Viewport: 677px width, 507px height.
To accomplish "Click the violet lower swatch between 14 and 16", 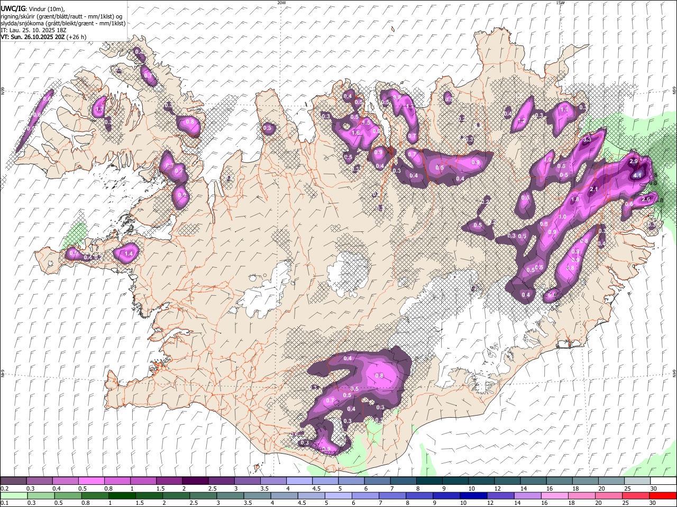I will coord(527,496).
